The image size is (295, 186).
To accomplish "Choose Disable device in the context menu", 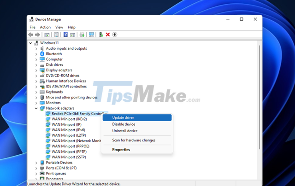I will [137, 124].
